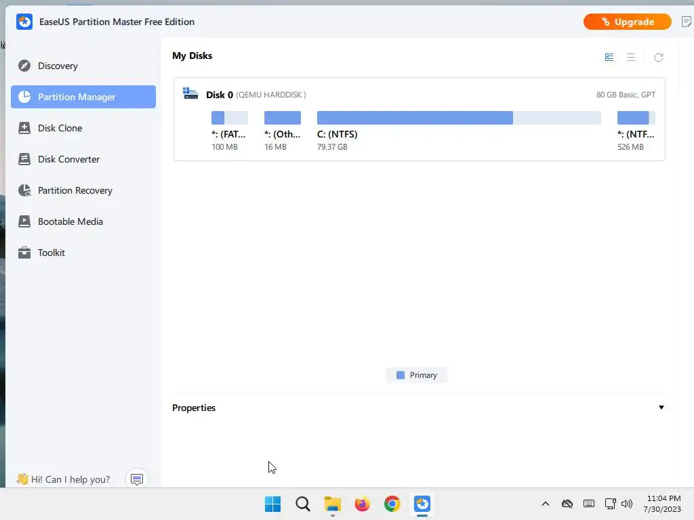The height and width of the screenshot is (520, 694).
Task: Click the EaseUS app logo icon
Action: [x=24, y=22]
